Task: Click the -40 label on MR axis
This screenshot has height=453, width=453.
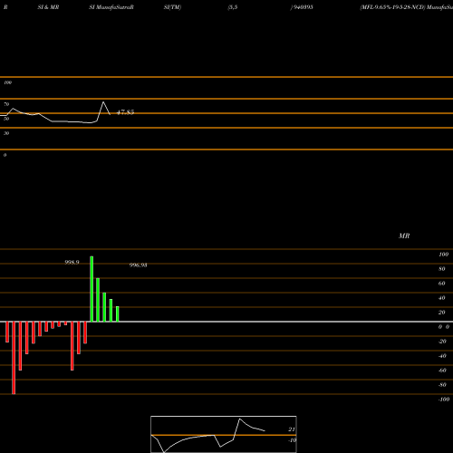Action: [442, 356]
